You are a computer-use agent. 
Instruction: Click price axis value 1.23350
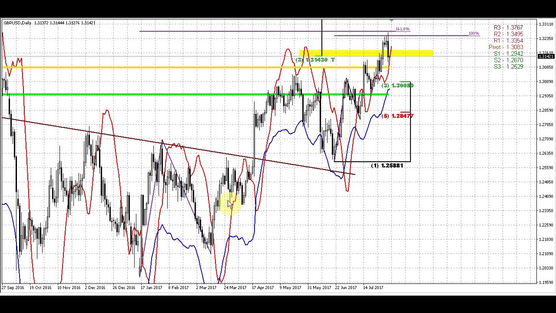(x=546, y=211)
